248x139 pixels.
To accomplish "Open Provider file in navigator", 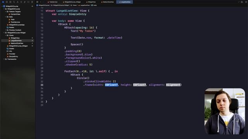I will (12, 54).
